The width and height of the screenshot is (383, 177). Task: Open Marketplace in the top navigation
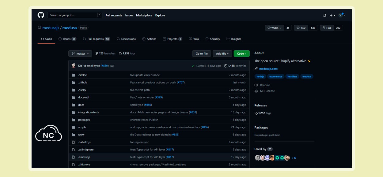[x=144, y=15]
